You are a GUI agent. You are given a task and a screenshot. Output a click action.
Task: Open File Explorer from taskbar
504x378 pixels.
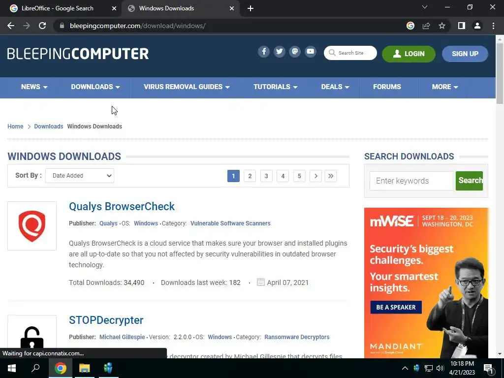(84, 368)
